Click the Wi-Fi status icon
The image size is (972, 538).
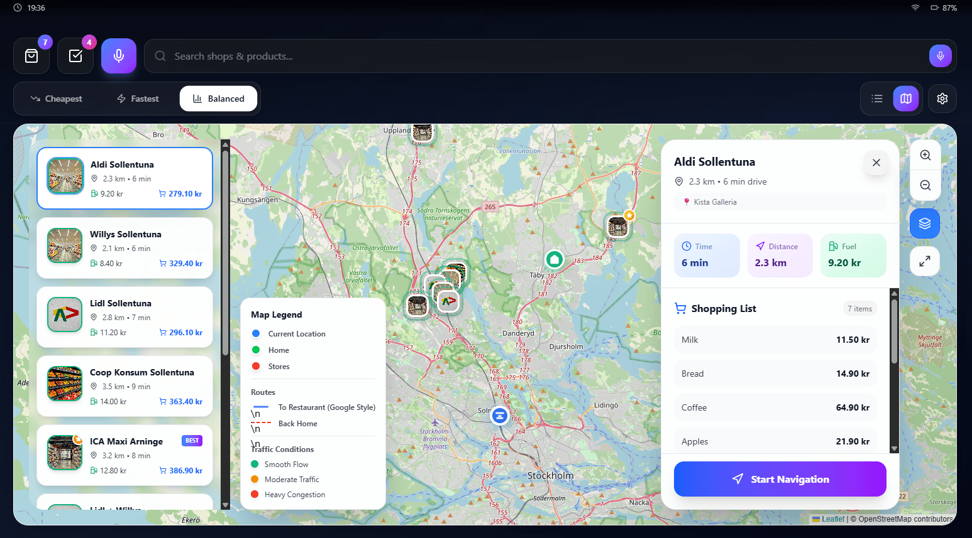[x=915, y=8]
